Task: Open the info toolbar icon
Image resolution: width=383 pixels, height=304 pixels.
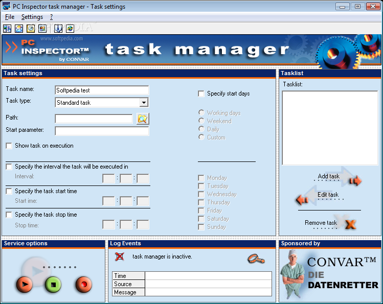Action: (x=58, y=29)
